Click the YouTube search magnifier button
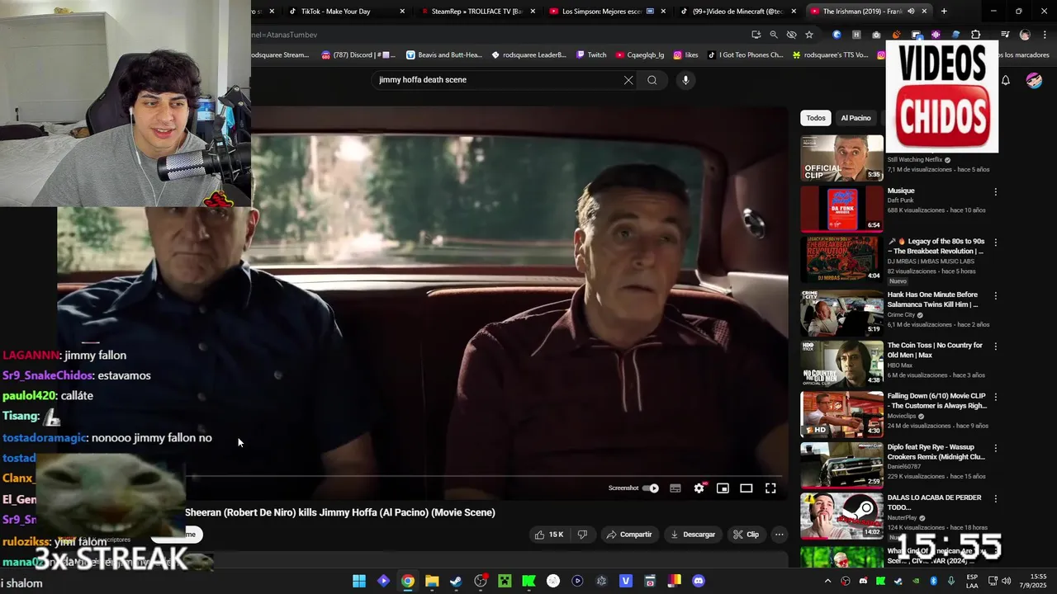Screen dimensions: 1057x594 652,80
